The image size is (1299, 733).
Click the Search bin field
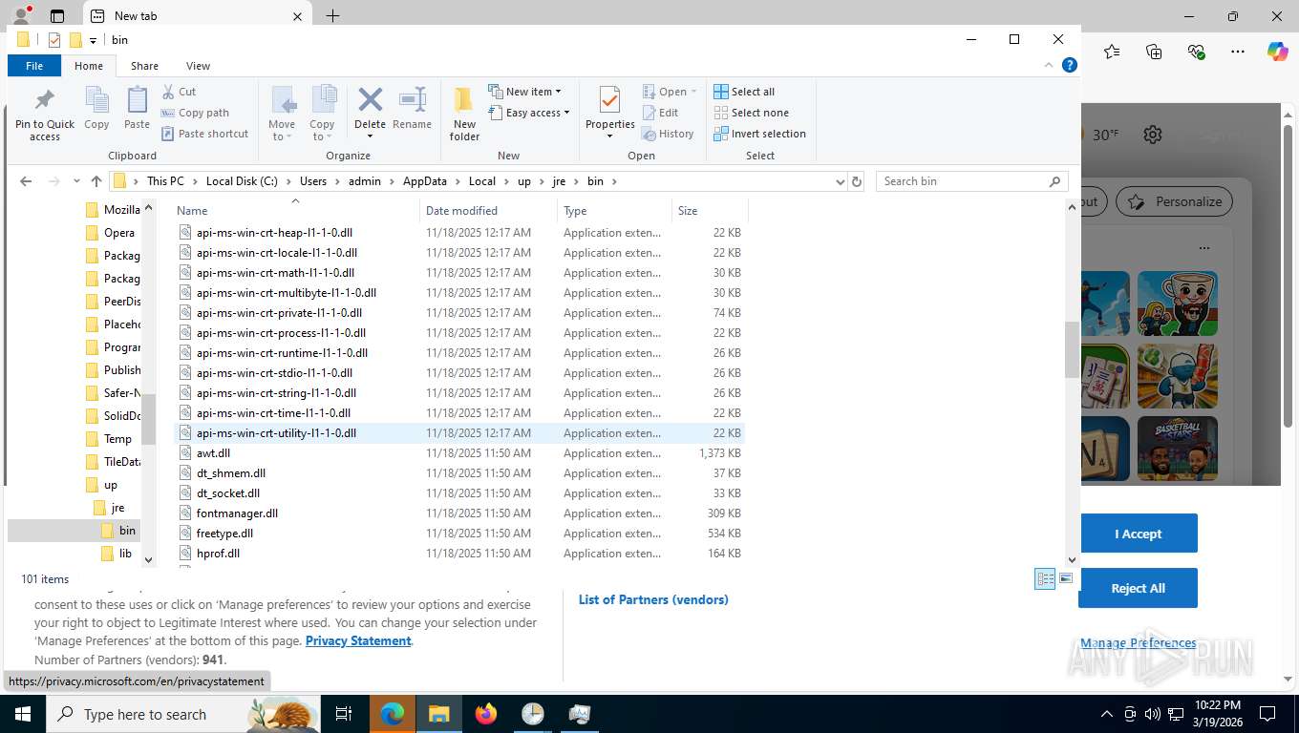(x=971, y=181)
